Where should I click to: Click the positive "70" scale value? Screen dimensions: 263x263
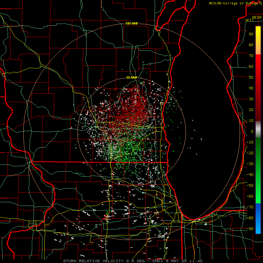251,56
